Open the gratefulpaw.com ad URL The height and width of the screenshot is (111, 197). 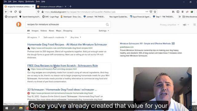tap(127, 47)
